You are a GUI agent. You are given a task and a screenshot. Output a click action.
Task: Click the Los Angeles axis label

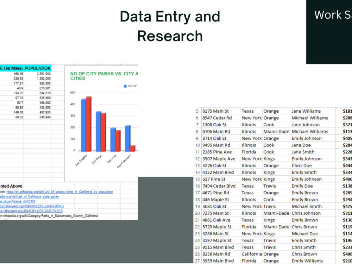(x=81, y=160)
